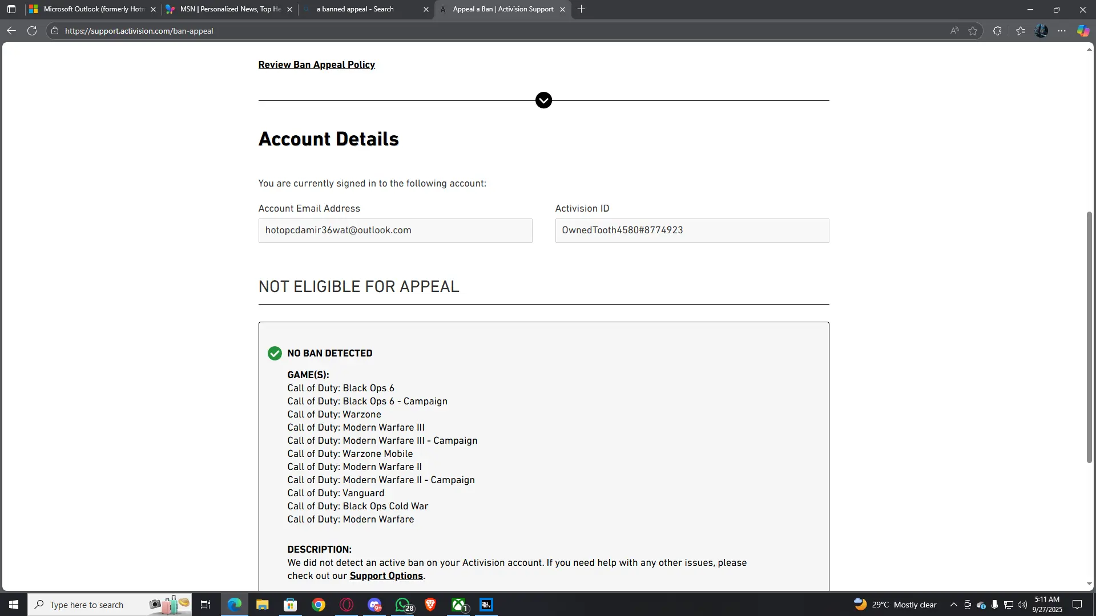Launch Google Chrome from taskbar

pyautogui.click(x=319, y=605)
